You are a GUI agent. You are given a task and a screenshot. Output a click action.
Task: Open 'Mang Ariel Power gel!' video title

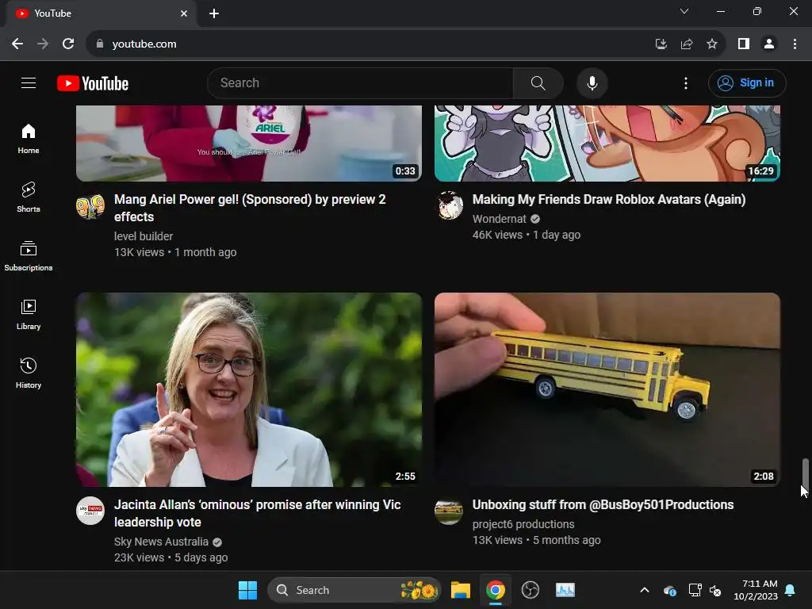coord(250,208)
